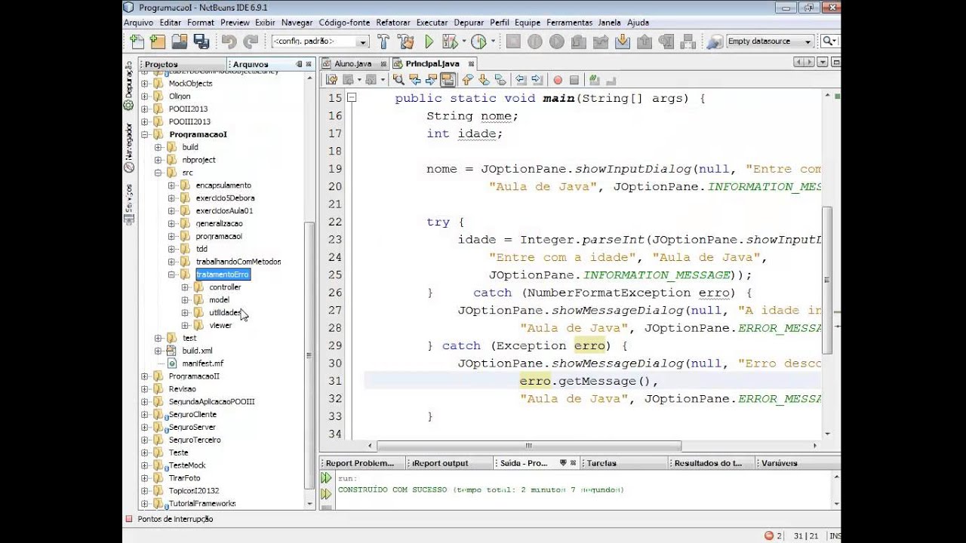The width and height of the screenshot is (966, 543).
Task: Open the Refatorar menu
Action: pos(393,23)
